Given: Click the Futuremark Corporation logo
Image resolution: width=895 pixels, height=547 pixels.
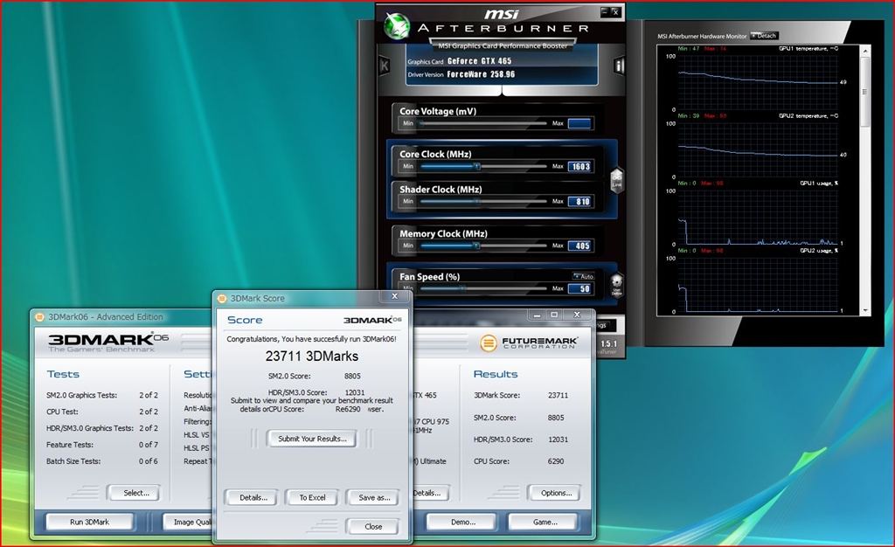Looking at the screenshot, I should [527, 342].
